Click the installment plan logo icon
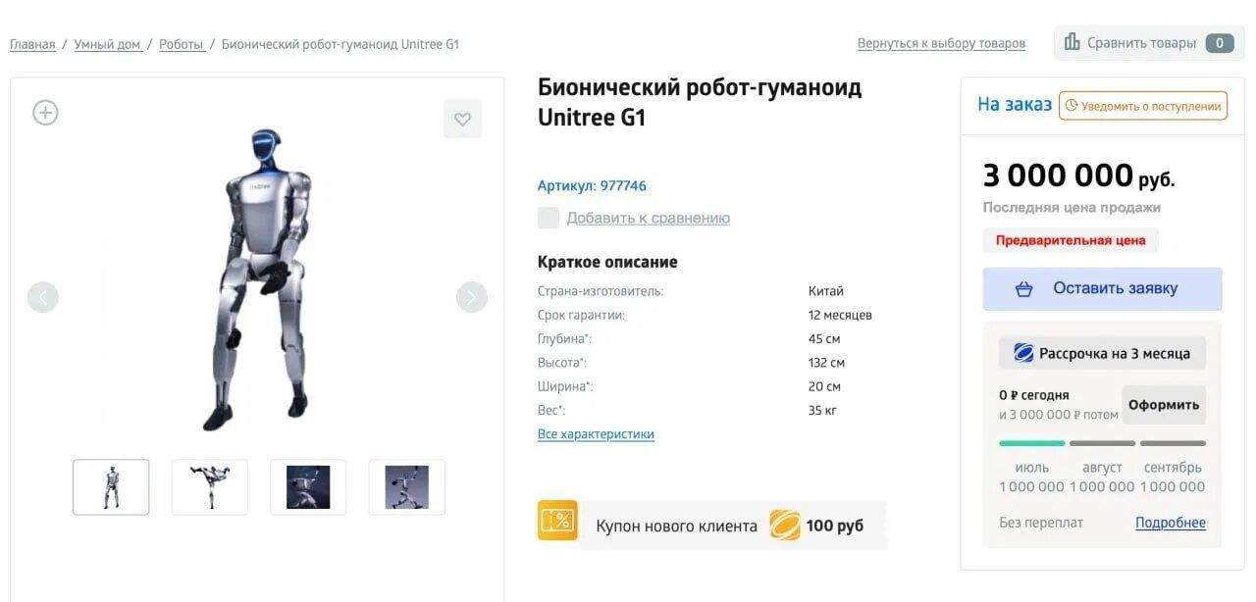 click(x=1023, y=354)
